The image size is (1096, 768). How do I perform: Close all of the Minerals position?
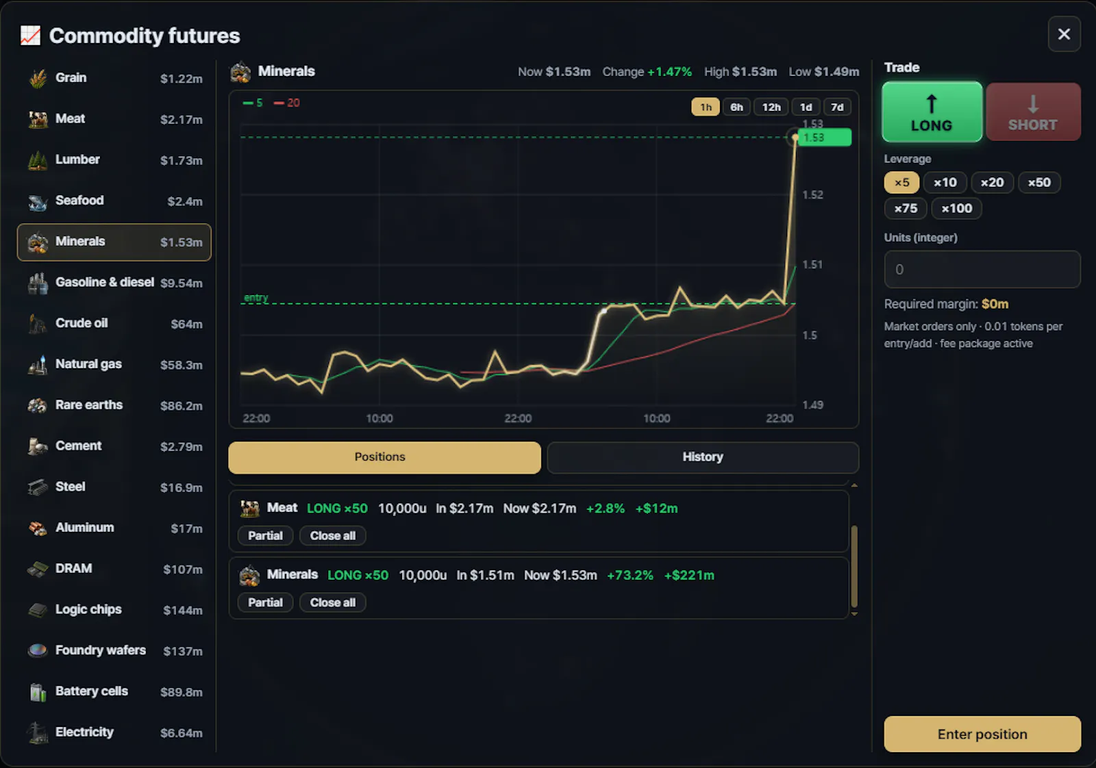(333, 603)
